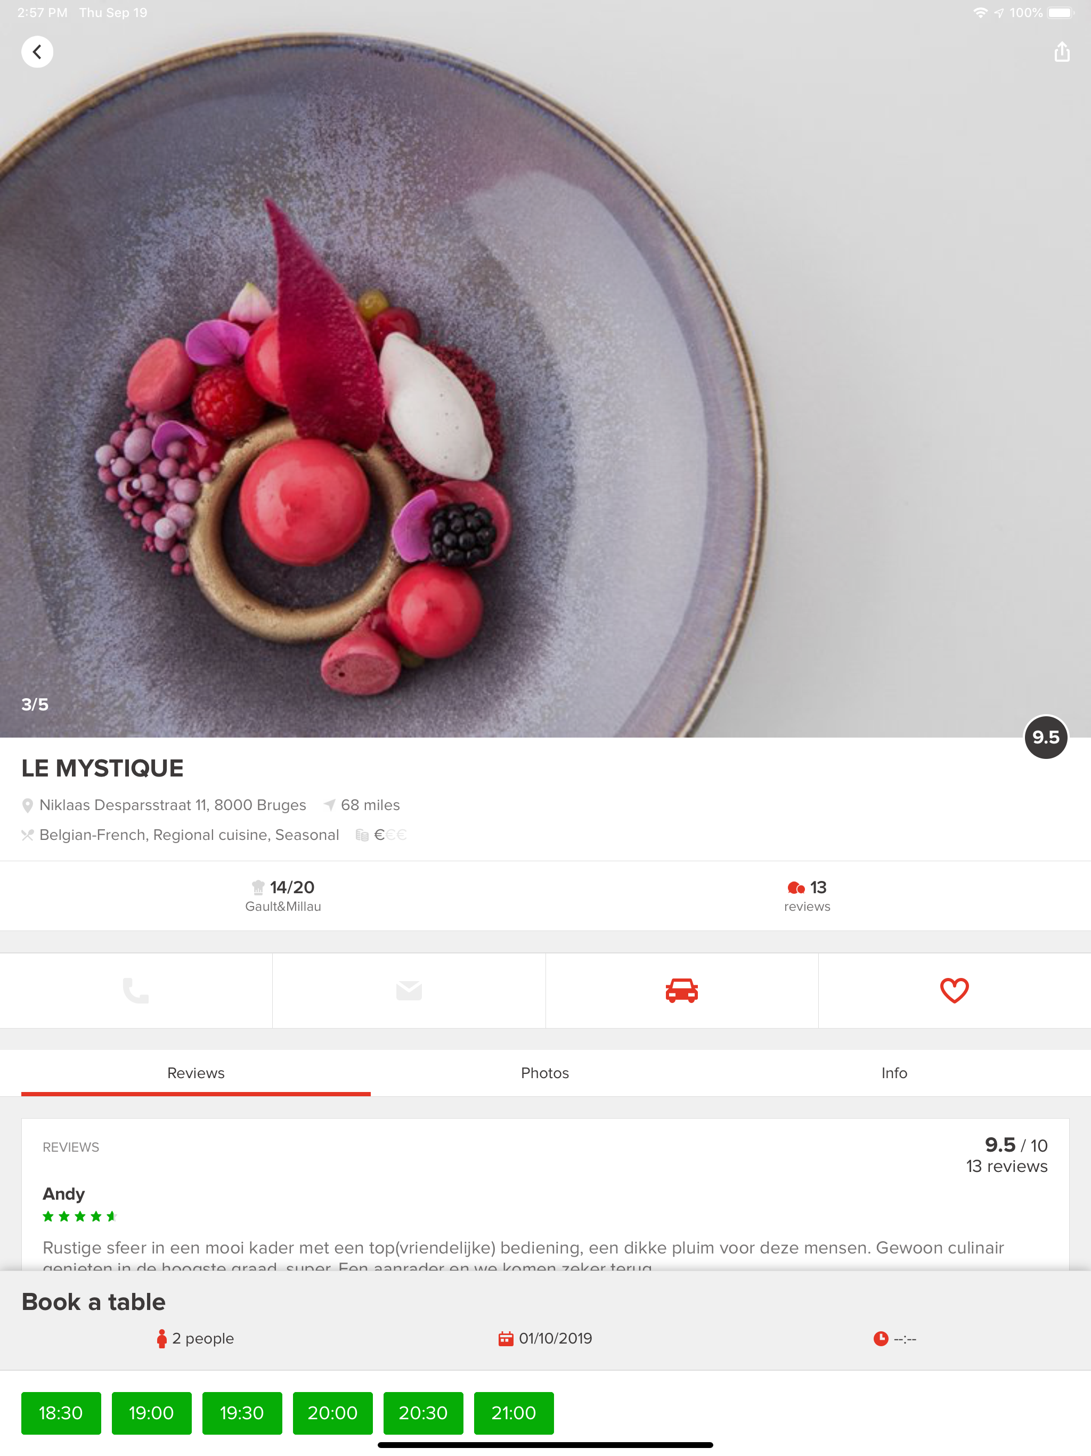Select the Reviews tab
1091x1456 pixels.
[196, 1073]
